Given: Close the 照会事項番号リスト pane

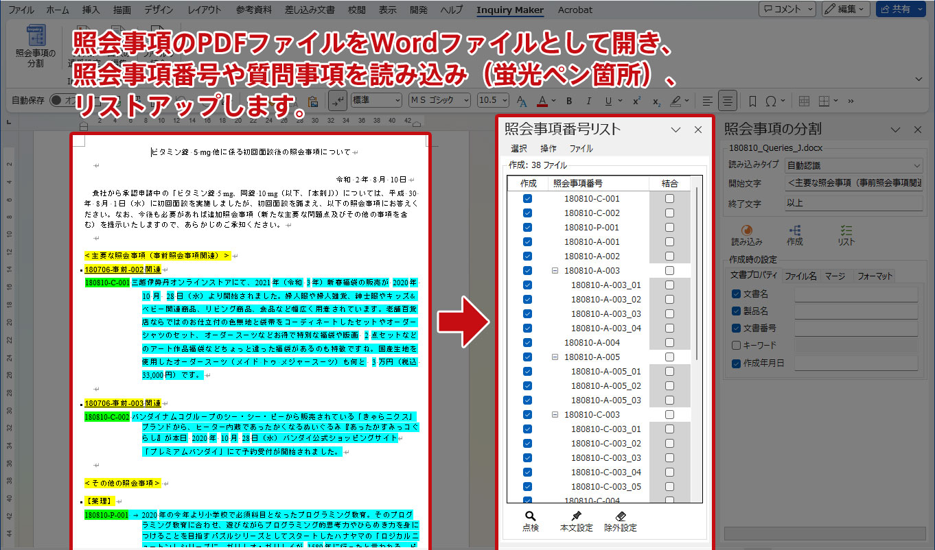Looking at the screenshot, I should 698,130.
